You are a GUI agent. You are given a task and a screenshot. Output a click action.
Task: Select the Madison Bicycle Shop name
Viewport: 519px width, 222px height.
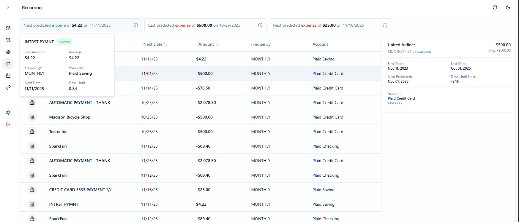pyautogui.click(x=70, y=117)
